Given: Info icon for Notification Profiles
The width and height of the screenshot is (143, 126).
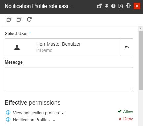Looking at the screenshot, I should click(x=8, y=119).
